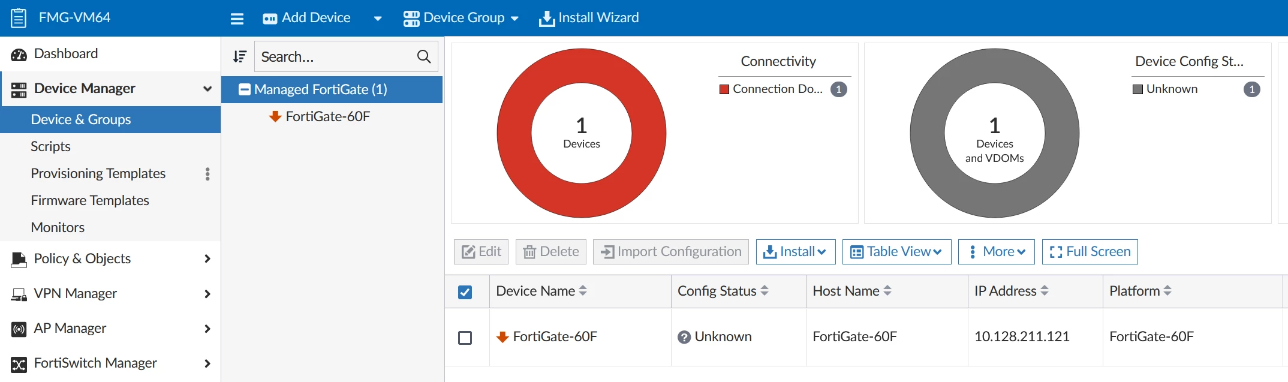Click the FMG-VM64 clipboard icon
The image size is (1288, 382).
[x=19, y=17]
